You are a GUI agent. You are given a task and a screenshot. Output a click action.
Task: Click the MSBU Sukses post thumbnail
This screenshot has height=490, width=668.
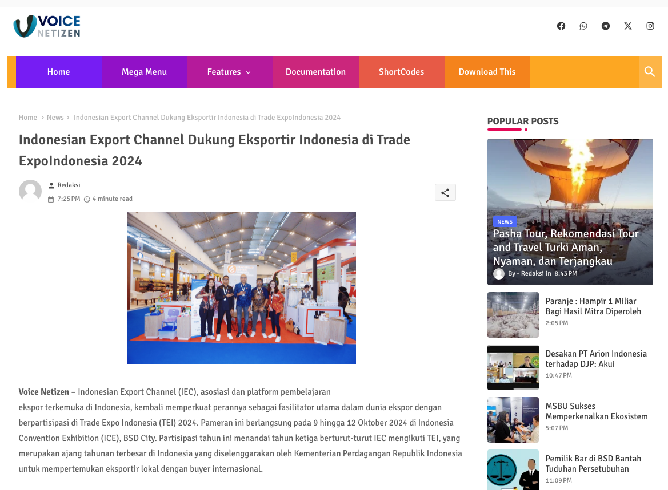tap(513, 420)
